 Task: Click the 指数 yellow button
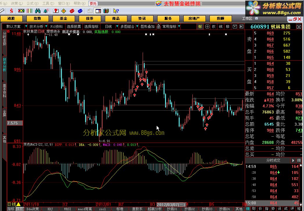(37, 19)
